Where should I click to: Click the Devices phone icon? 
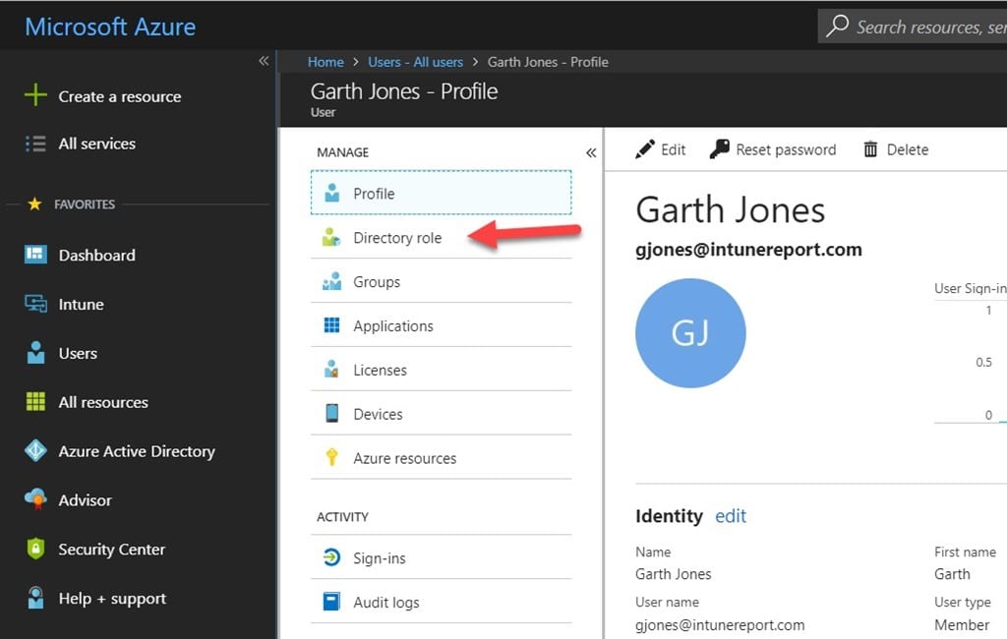pos(331,413)
